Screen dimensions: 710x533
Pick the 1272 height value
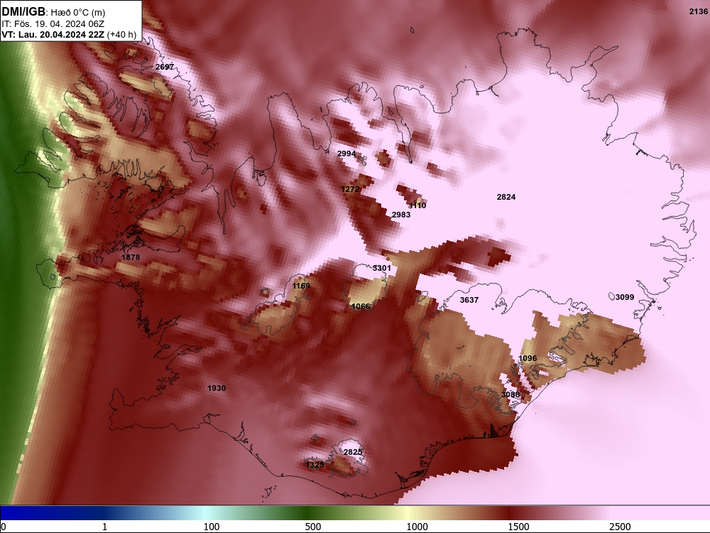tap(350, 189)
